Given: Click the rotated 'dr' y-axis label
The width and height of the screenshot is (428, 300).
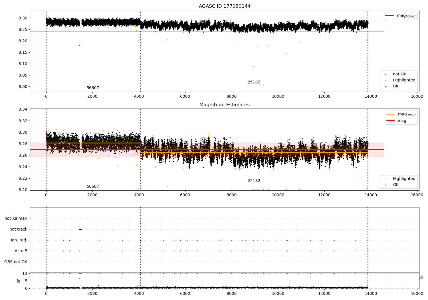Looking at the screenshot, I should tap(18, 281).
